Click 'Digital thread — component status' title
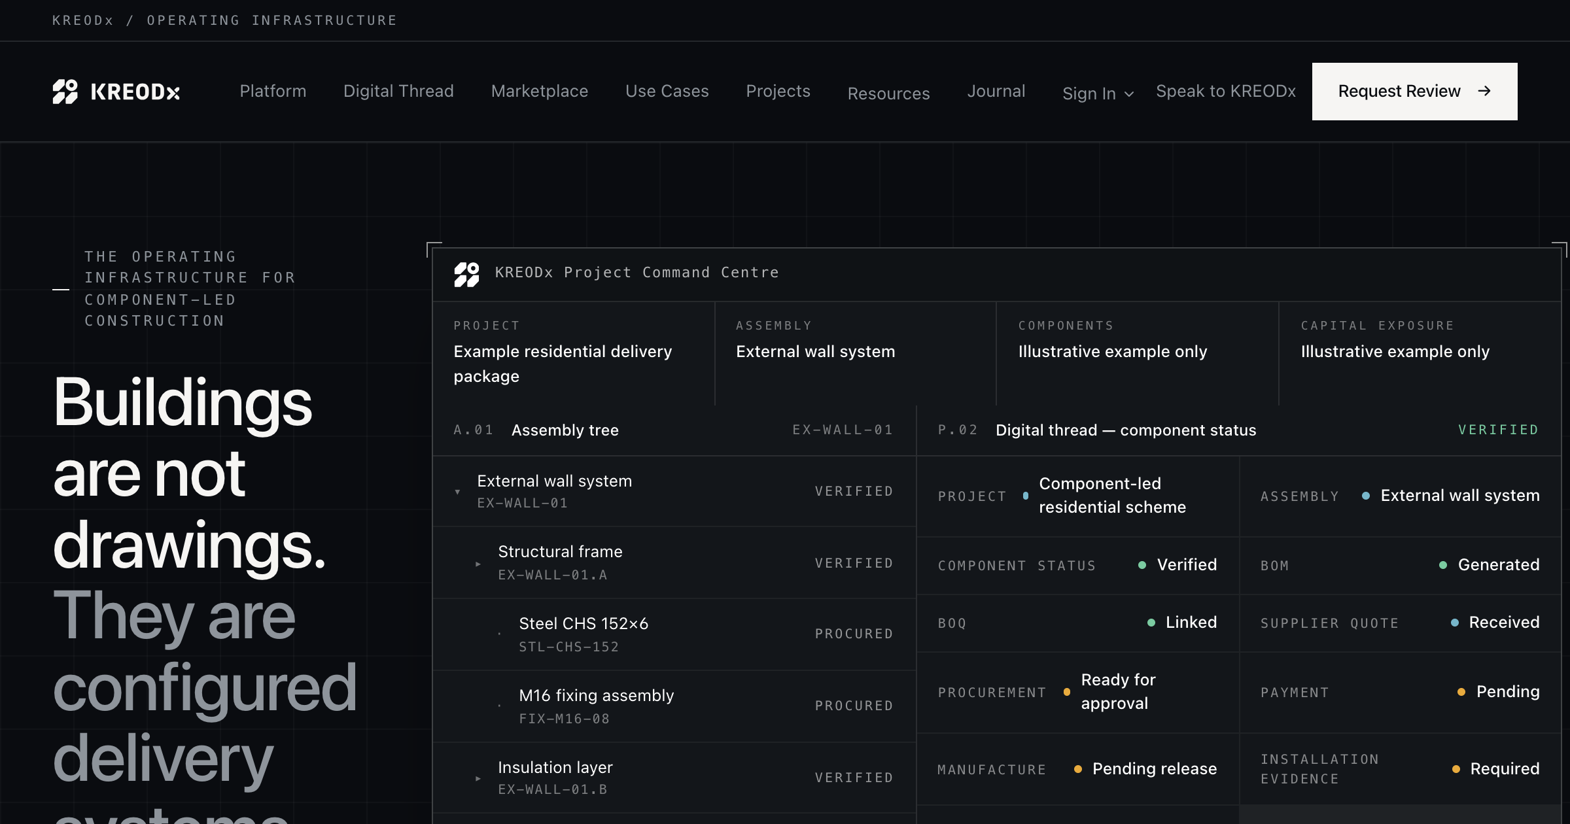 1126,430
